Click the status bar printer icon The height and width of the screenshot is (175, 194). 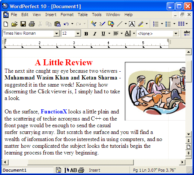[81, 170]
